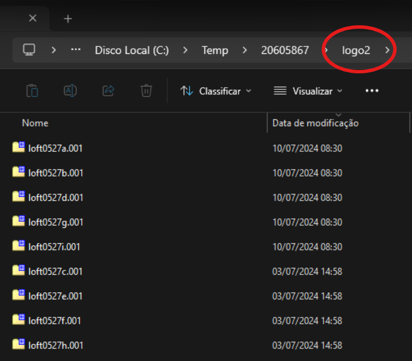Open the Visualizar view dropdown
412x361 pixels.
(x=308, y=91)
